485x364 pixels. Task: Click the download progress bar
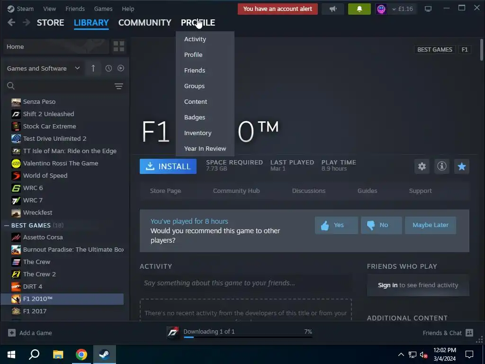click(x=247, y=337)
